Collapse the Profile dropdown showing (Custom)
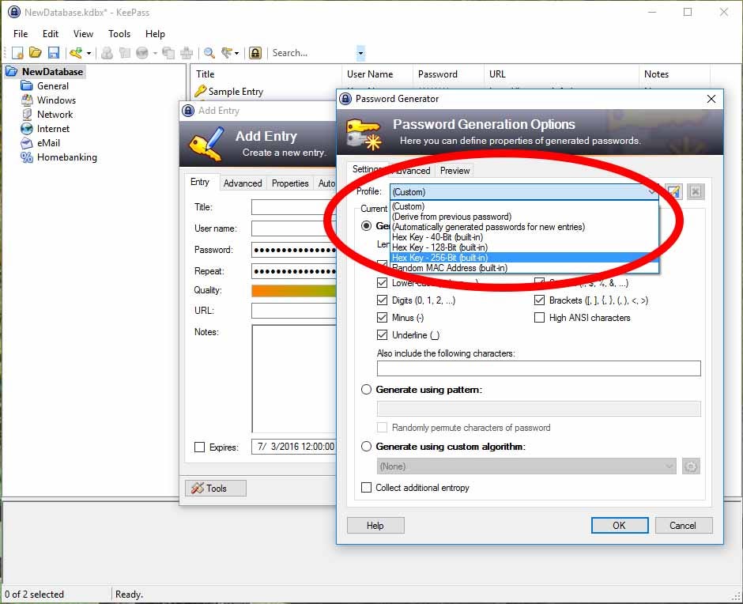The height and width of the screenshot is (604, 743). click(524, 191)
